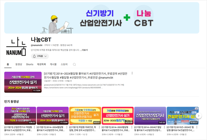The image size is (207, 140).
Task: Click the @nanumcbt handle in video description
Action: pyautogui.click(x=49, y=85)
